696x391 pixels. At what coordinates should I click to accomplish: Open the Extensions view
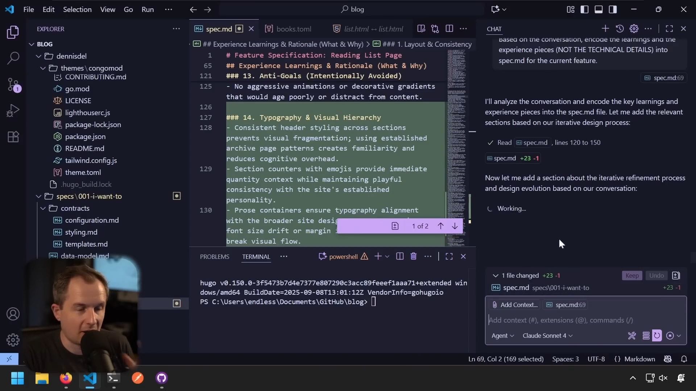pos(13,137)
